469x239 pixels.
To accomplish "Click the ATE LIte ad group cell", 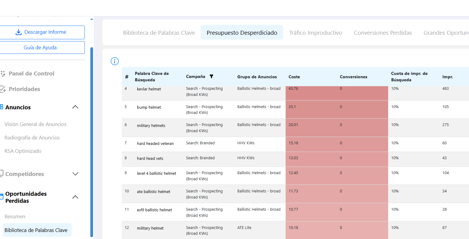I will coord(244,227).
